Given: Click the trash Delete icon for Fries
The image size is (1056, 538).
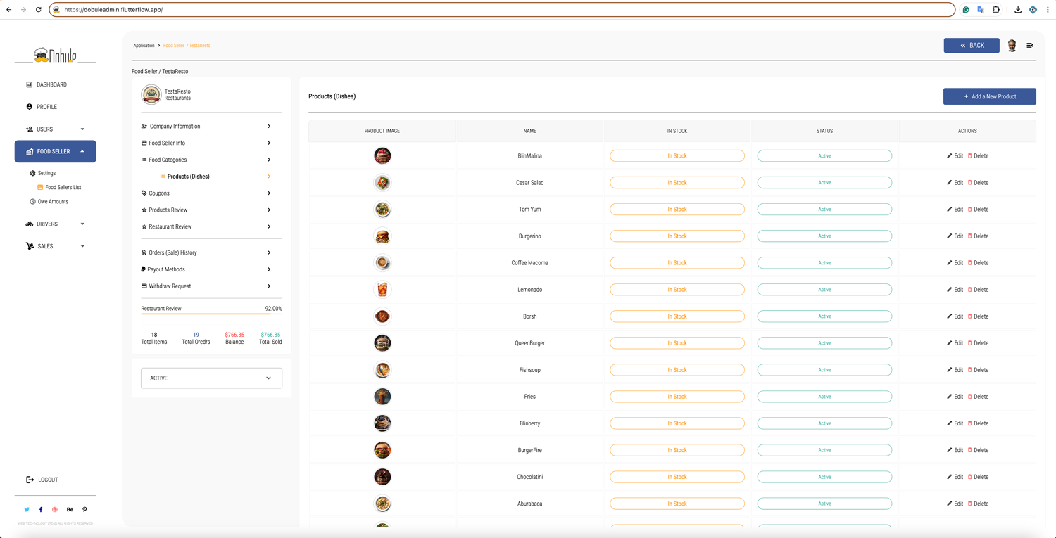Looking at the screenshot, I should 969,396.
